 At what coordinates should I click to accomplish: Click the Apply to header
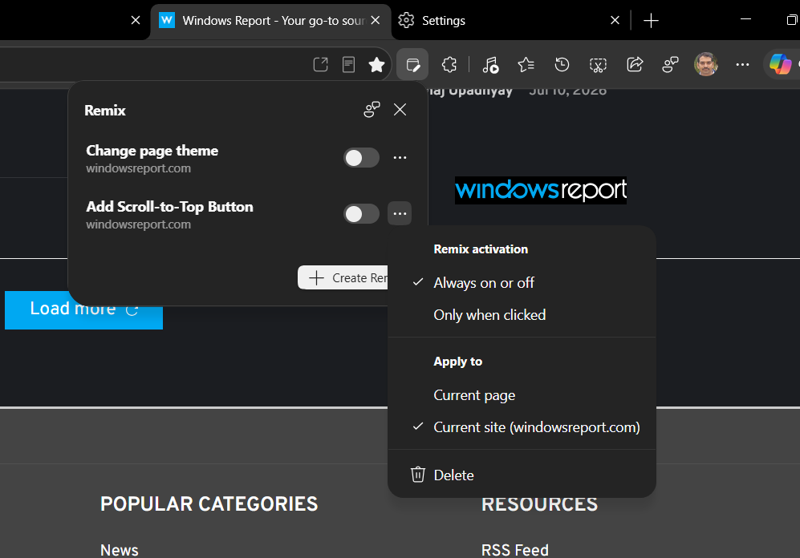tap(457, 362)
